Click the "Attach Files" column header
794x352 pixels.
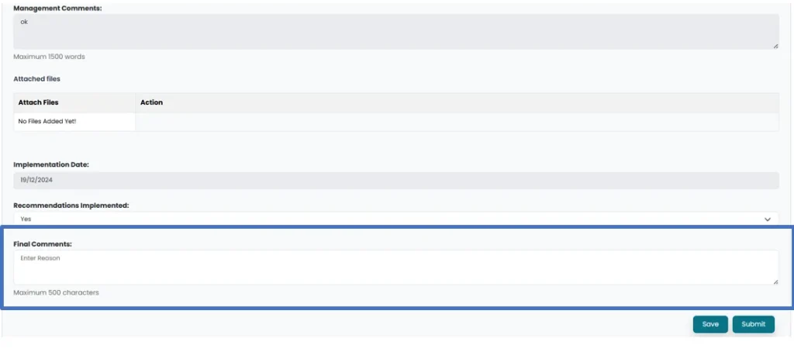click(39, 102)
